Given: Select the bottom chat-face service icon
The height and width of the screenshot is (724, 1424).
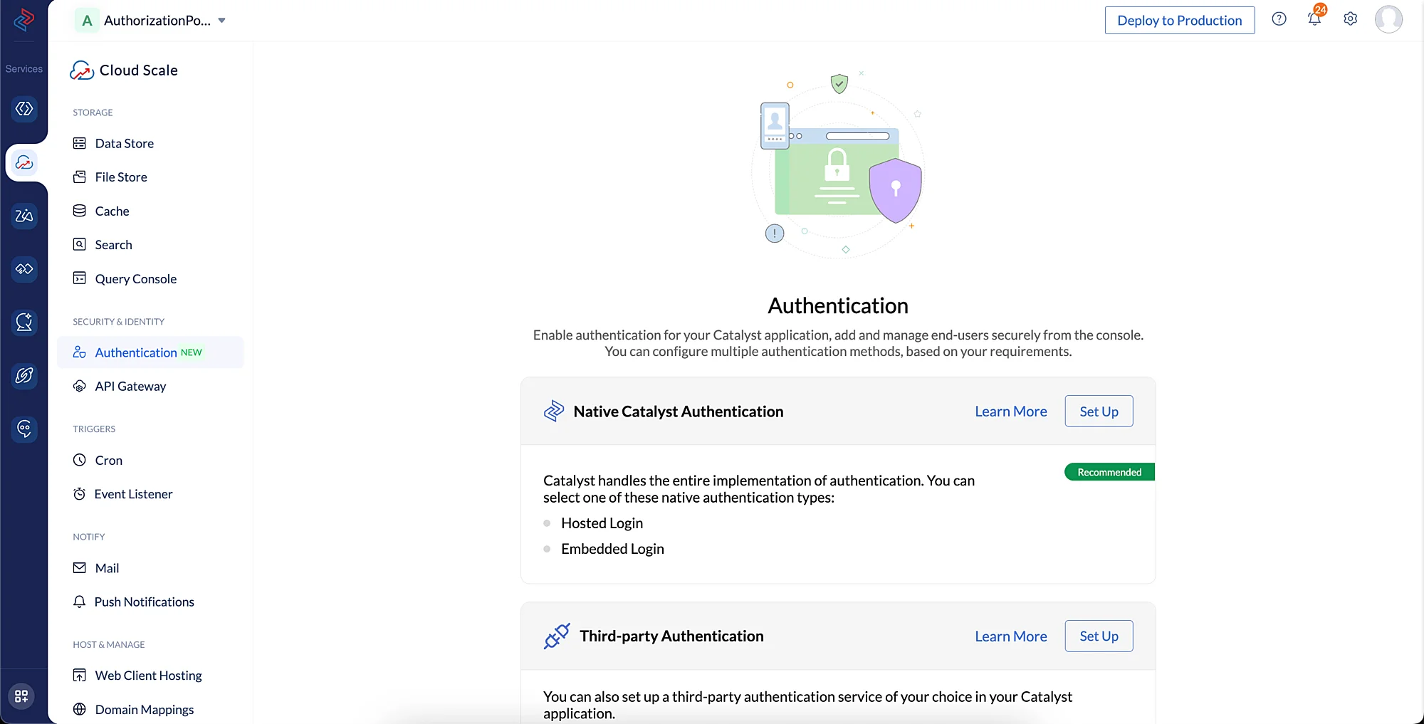Looking at the screenshot, I should coord(24,429).
